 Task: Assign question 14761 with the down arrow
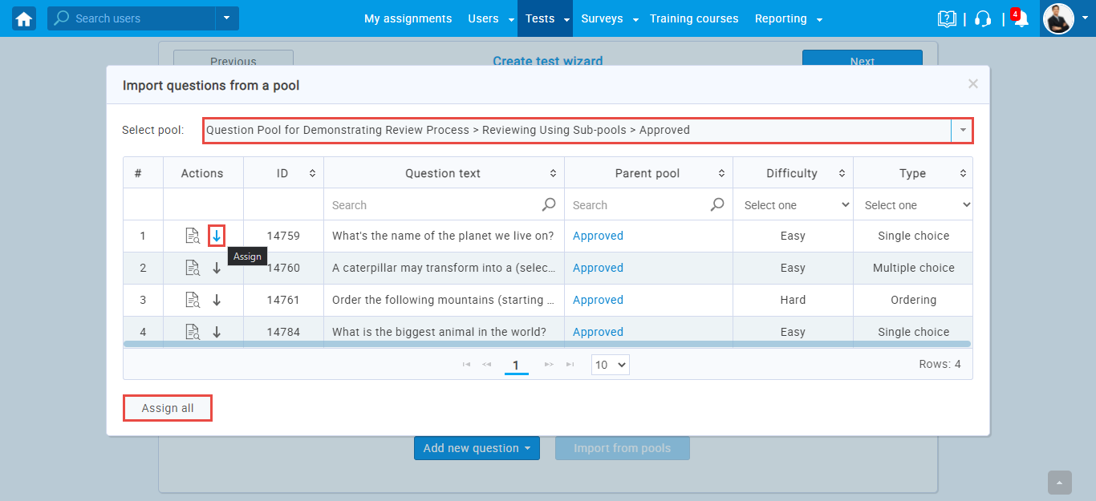pyautogui.click(x=217, y=300)
